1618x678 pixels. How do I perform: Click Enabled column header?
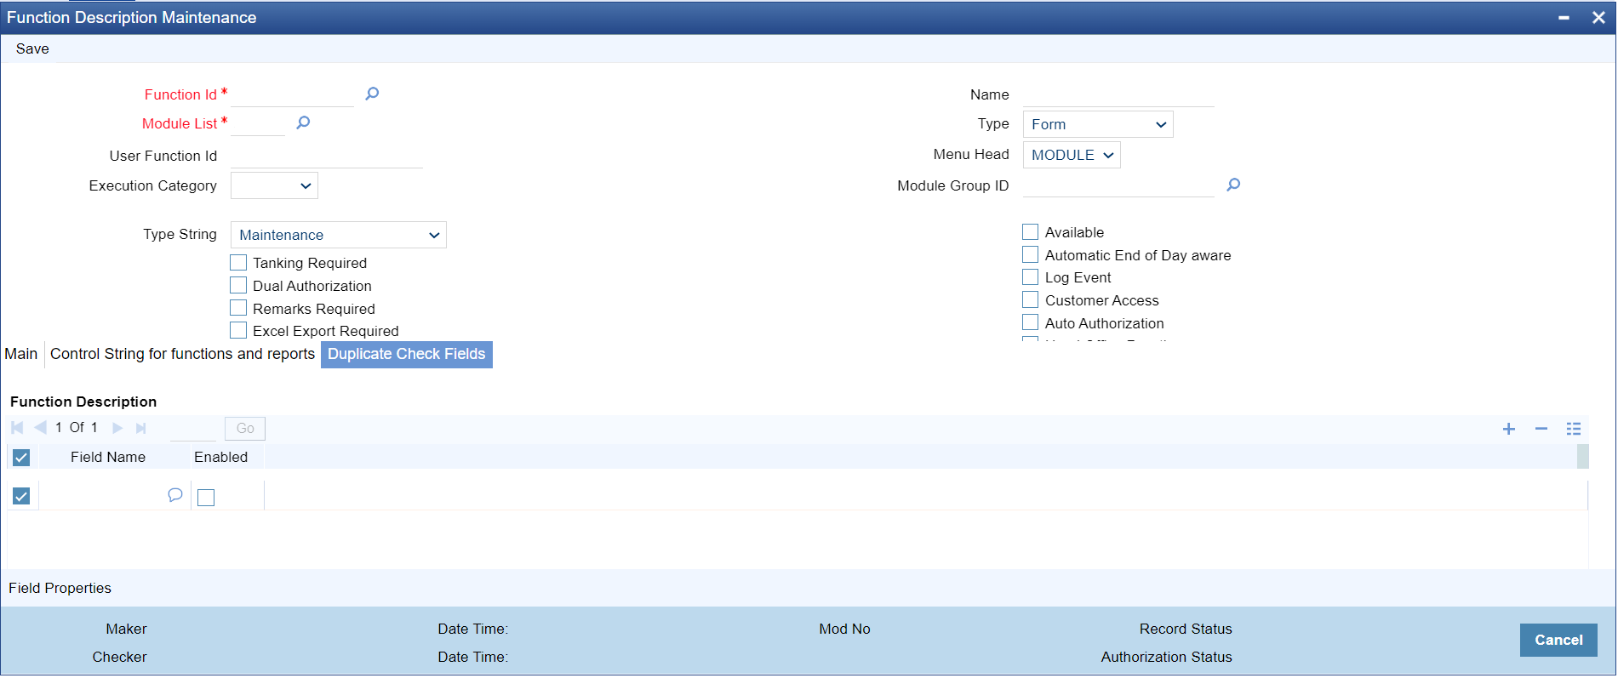(220, 457)
